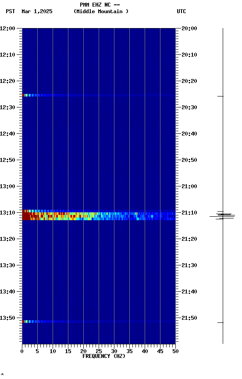Viewport: 242px width, 379px height.
Task: Click the seismogram tick near 21:52
Action: (221, 322)
